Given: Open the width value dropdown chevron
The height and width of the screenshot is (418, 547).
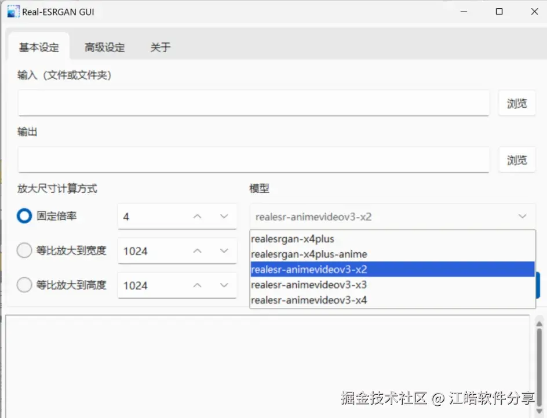Looking at the screenshot, I should (224, 250).
